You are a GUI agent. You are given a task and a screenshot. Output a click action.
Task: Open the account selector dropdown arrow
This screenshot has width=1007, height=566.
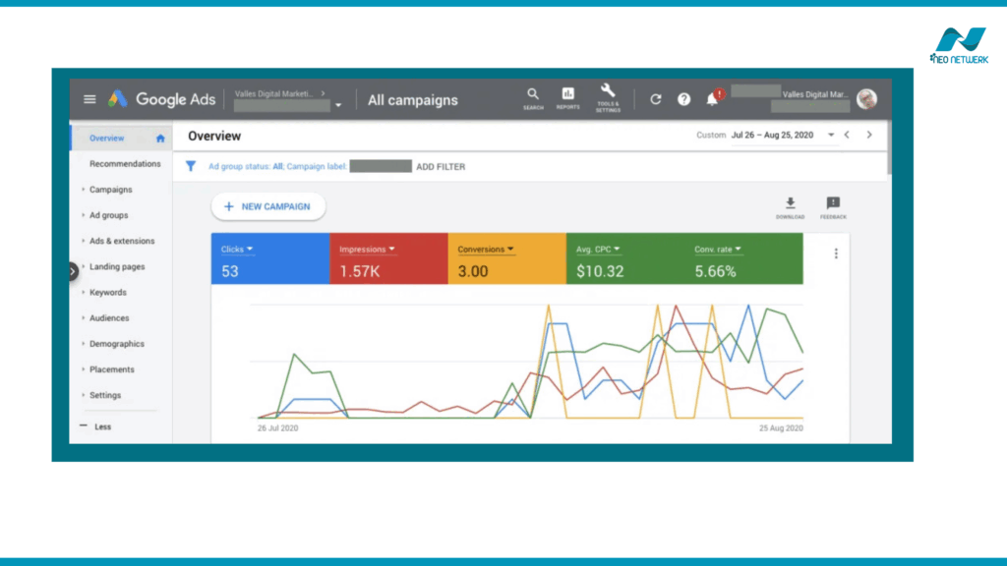(x=338, y=105)
